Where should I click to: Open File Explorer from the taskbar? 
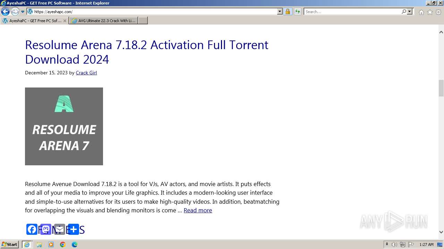point(39,245)
